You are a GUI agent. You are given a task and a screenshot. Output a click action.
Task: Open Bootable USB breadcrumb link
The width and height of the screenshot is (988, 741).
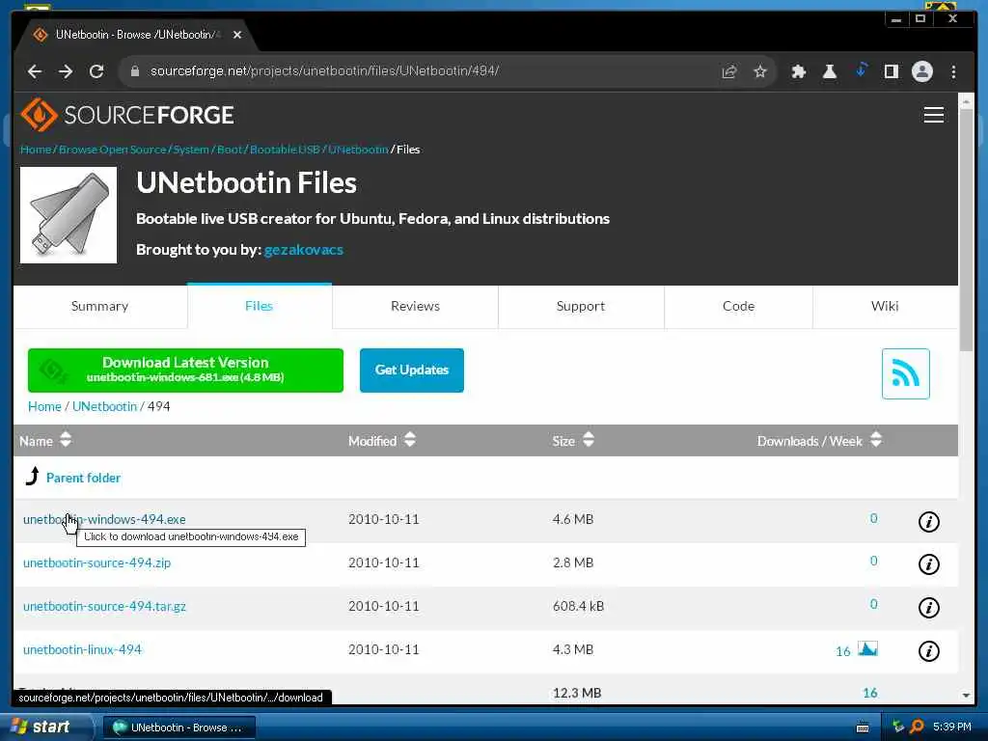tap(285, 150)
